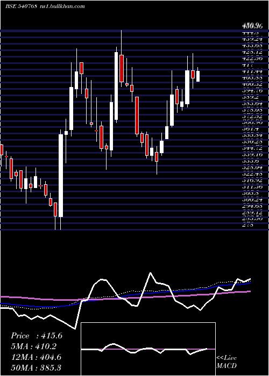Click the 50MA : 385.3 readout
Screen dimensions: 269x376
[37, 368]
